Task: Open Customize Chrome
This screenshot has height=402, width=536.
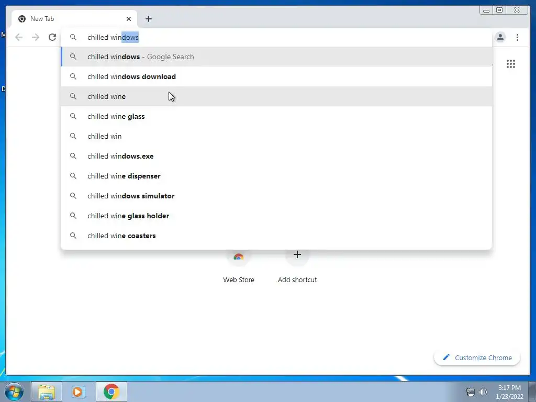Action: (x=477, y=358)
